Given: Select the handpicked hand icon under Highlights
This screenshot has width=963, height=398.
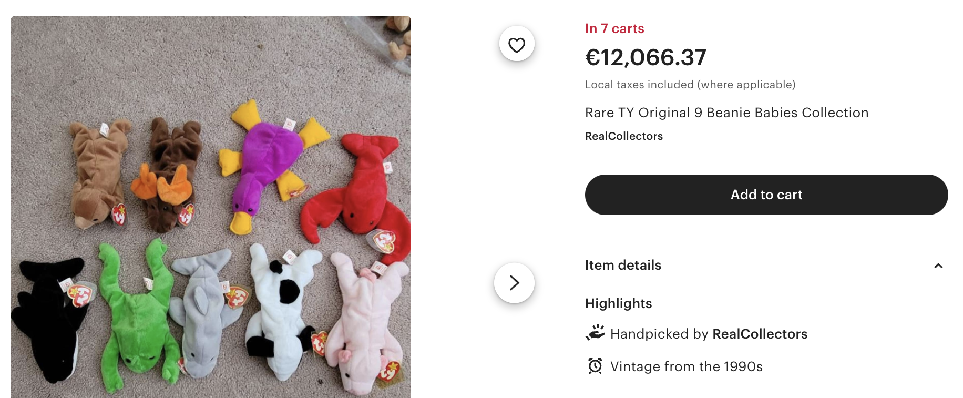Looking at the screenshot, I should coord(594,333).
